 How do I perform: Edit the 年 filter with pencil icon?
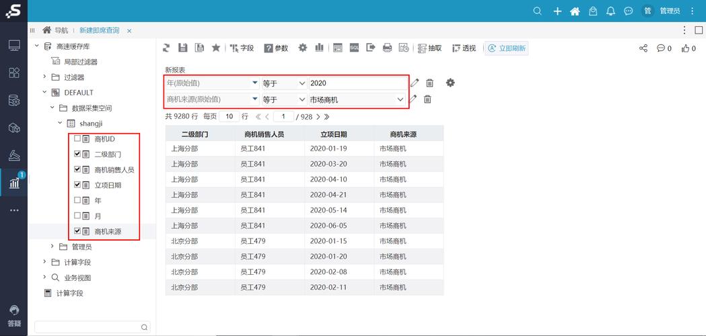[414, 83]
